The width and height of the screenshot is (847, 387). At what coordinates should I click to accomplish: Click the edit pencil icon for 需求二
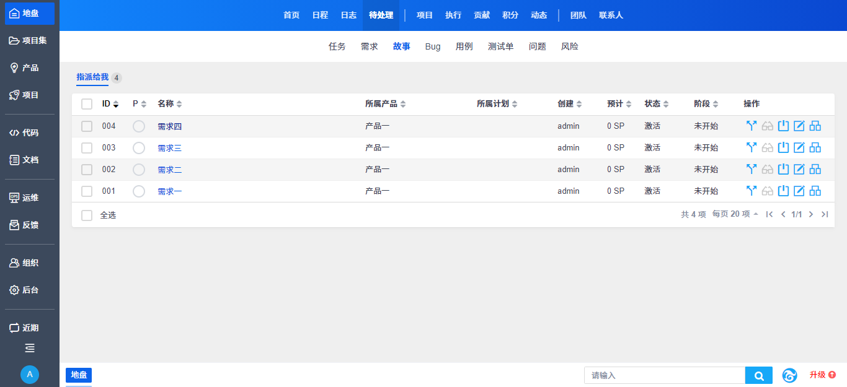coord(799,170)
